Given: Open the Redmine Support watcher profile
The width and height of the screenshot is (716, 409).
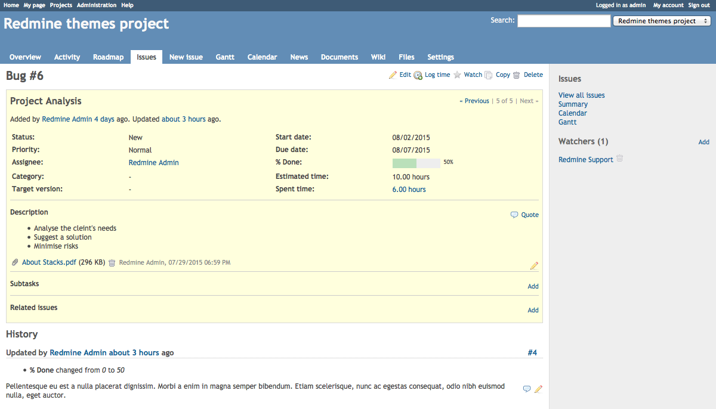Looking at the screenshot, I should [586, 160].
